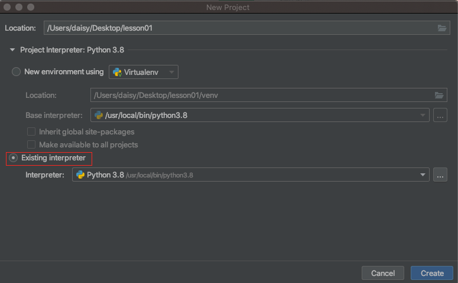This screenshot has width=458, height=283.
Task: Click Python icon in Virtualenv dropdown
Action: click(x=117, y=73)
